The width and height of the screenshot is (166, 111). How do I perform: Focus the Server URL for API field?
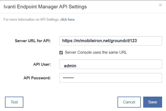coord(110,41)
